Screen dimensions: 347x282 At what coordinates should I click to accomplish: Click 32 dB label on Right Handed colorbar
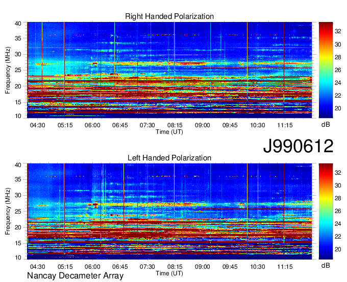[338, 32]
